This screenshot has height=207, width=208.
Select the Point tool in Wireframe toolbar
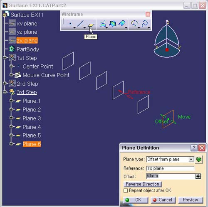pyautogui.click(x=70, y=24)
